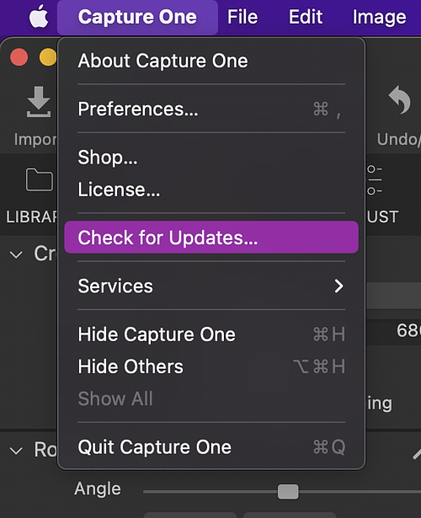The width and height of the screenshot is (421, 518).
Task: Click the Undo/Redo arrow icon
Action: pyautogui.click(x=400, y=99)
